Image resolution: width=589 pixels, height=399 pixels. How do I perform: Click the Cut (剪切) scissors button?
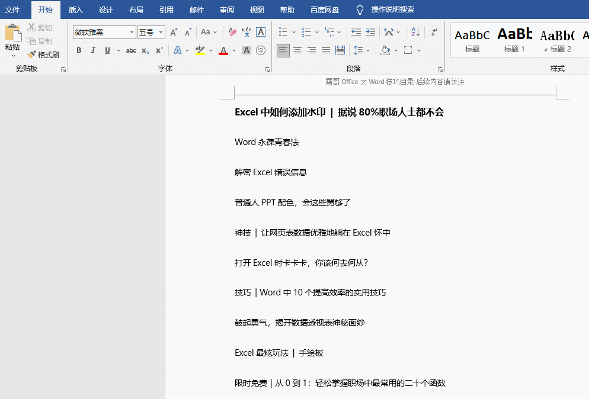(x=40, y=27)
